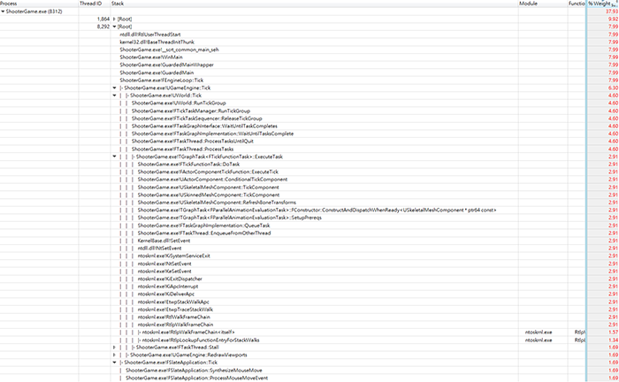Collapse the TGraphTask ExecuteTask node
Image resolution: width=619 pixels, height=382 pixels.
pos(114,157)
